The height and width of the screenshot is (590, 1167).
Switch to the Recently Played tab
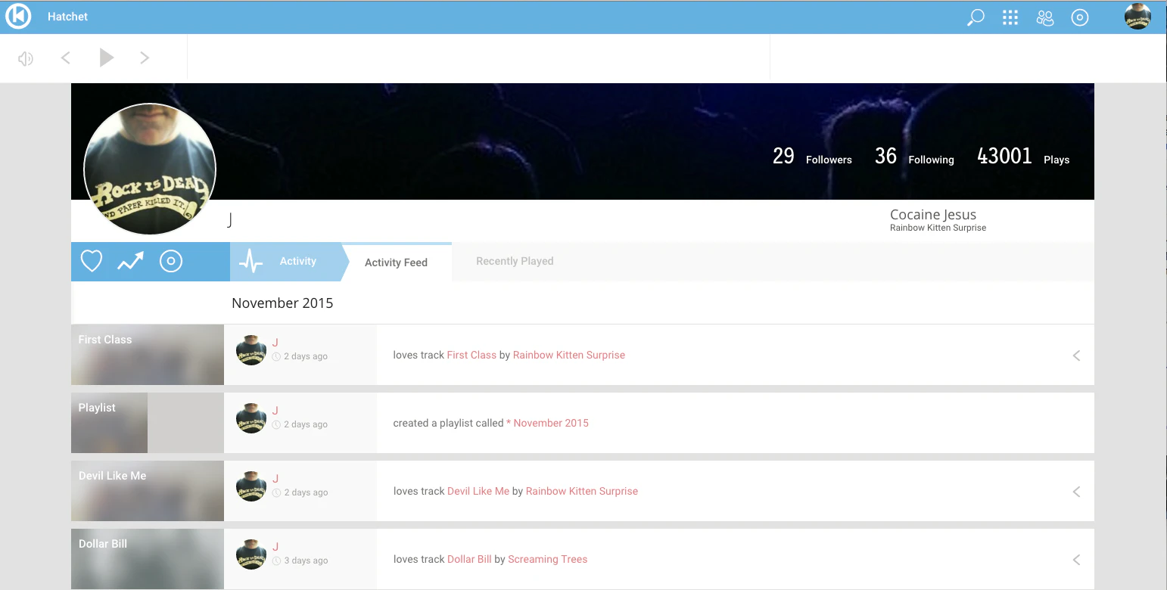point(515,261)
